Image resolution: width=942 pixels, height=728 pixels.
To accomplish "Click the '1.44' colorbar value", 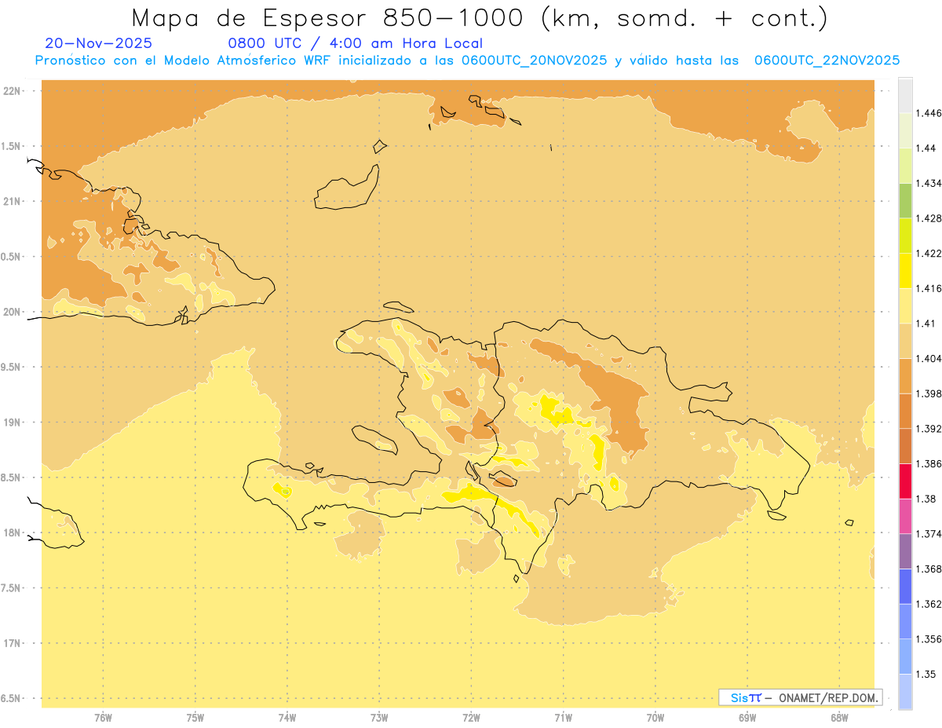I will [926, 148].
